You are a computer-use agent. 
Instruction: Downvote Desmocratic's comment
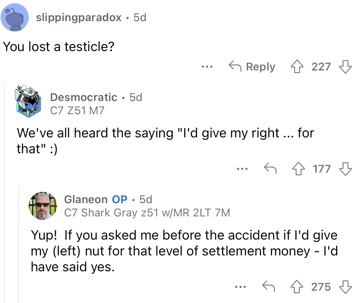click(x=346, y=169)
